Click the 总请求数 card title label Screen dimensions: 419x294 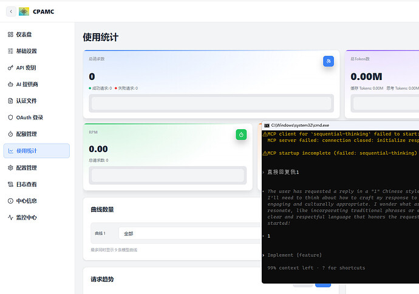(97, 59)
